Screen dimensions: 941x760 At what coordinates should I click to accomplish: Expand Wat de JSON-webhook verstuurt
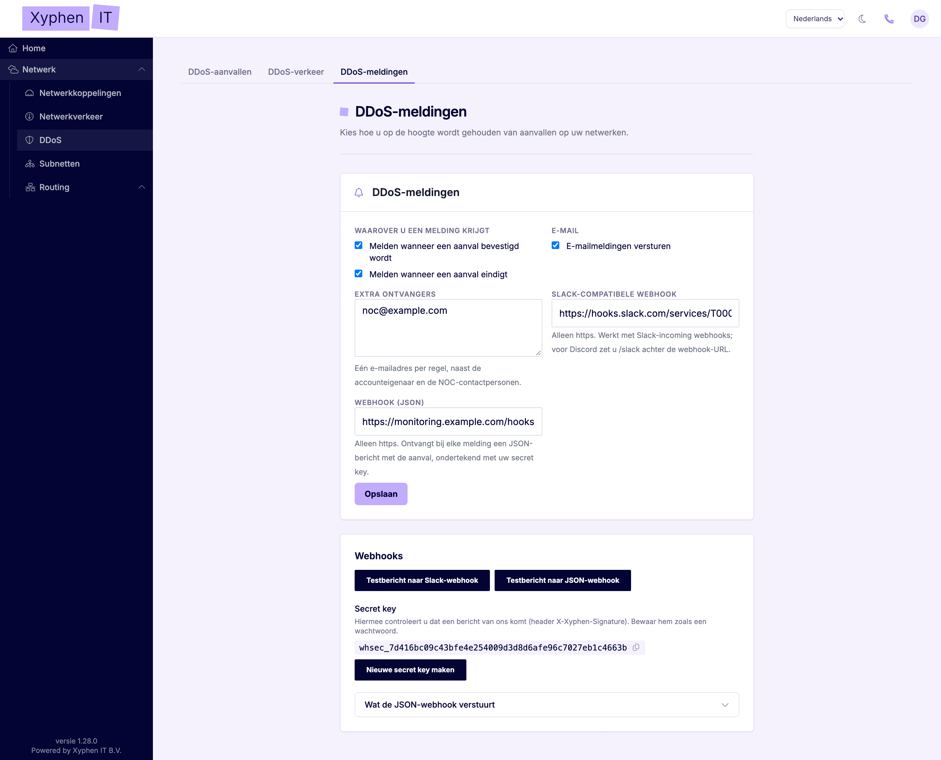pos(547,704)
